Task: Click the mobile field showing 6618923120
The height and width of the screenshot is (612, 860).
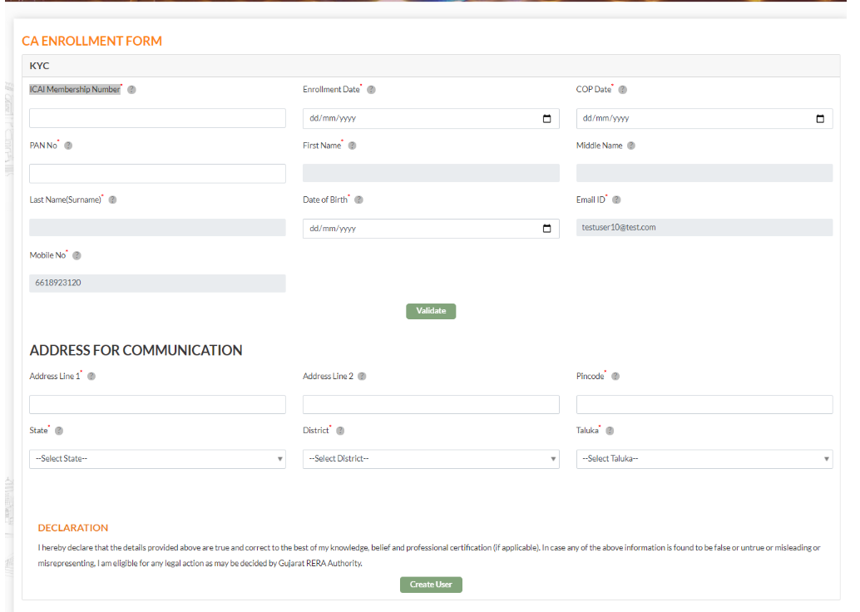Action: click(x=157, y=283)
